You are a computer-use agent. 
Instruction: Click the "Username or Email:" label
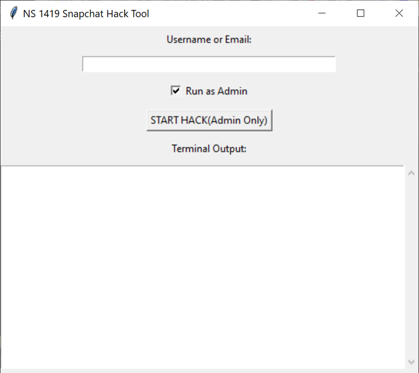[x=209, y=40]
